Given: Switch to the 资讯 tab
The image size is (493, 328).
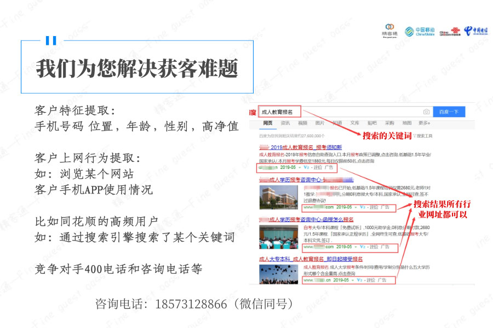Looking at the screenshot, I should (285, 124).
